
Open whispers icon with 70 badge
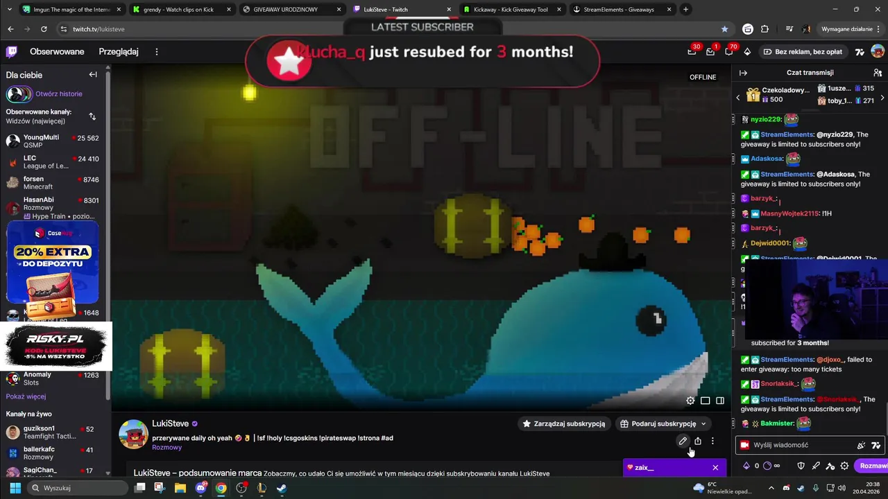click(x=729, y=52)
